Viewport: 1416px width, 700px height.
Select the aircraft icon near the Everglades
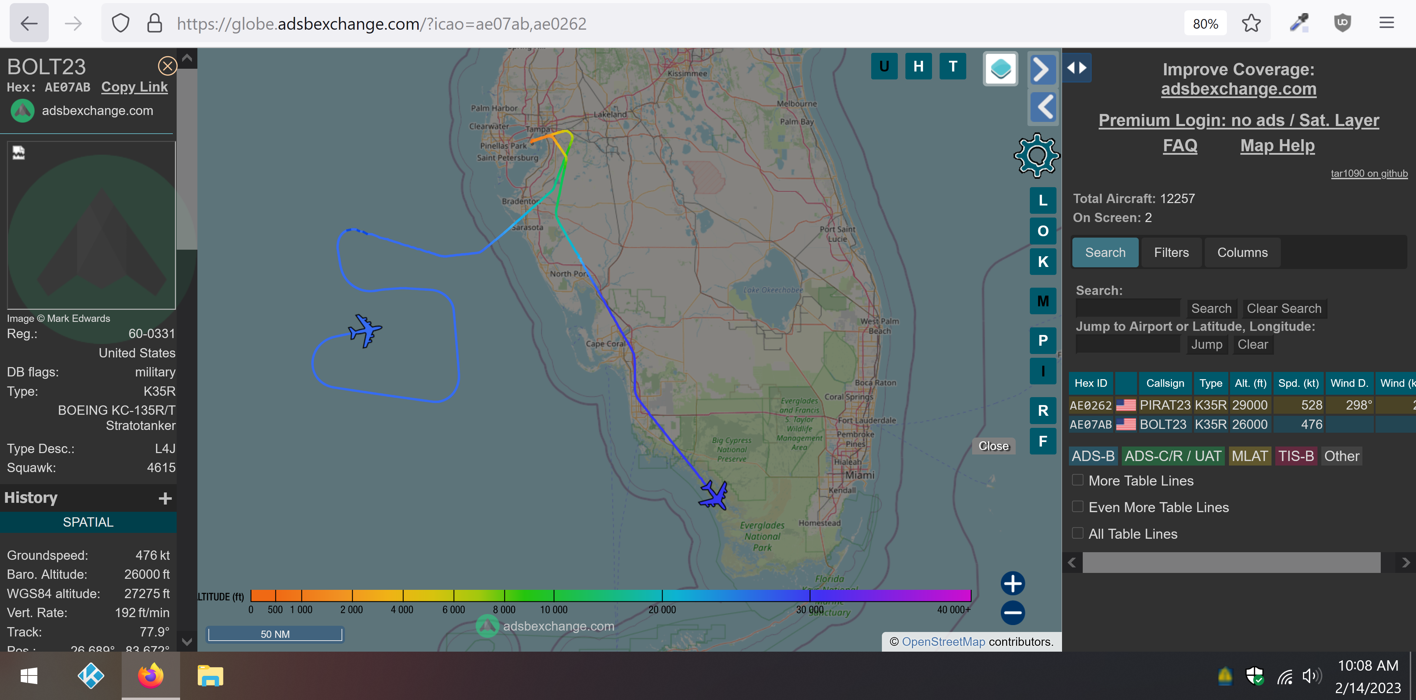point(714,495)
